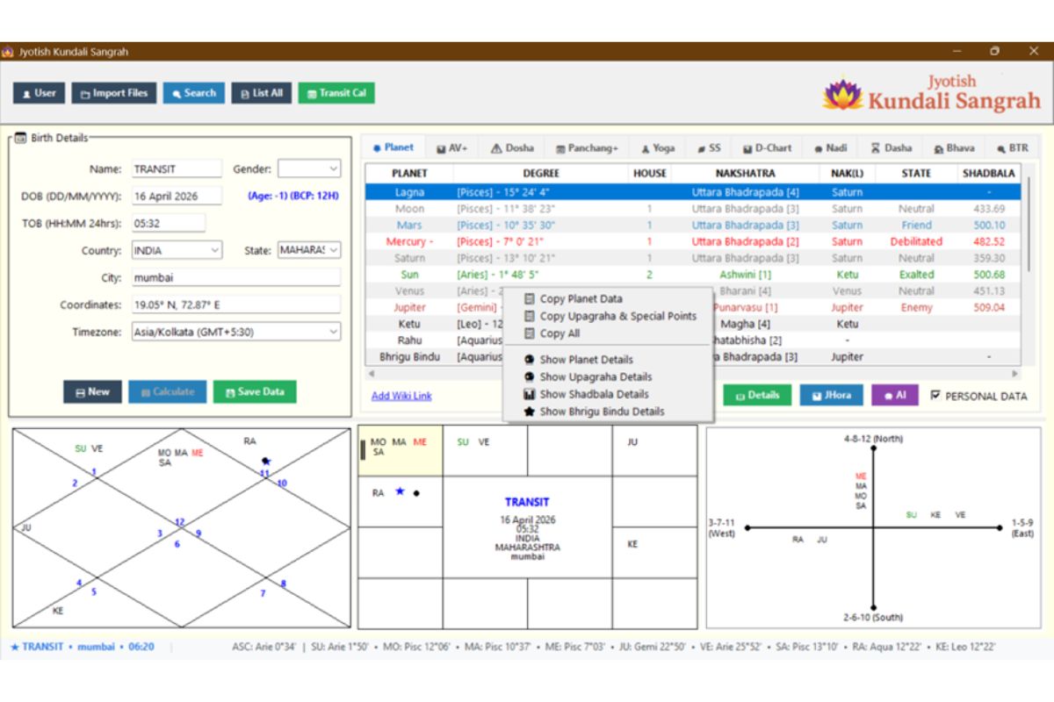Open the Country dropdown
Screen dimensions: 1054x702
pyautogui.click(x=177, y=250)
